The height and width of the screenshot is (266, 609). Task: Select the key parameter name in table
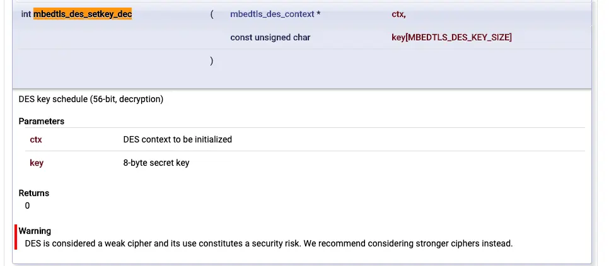click(37, 163)
